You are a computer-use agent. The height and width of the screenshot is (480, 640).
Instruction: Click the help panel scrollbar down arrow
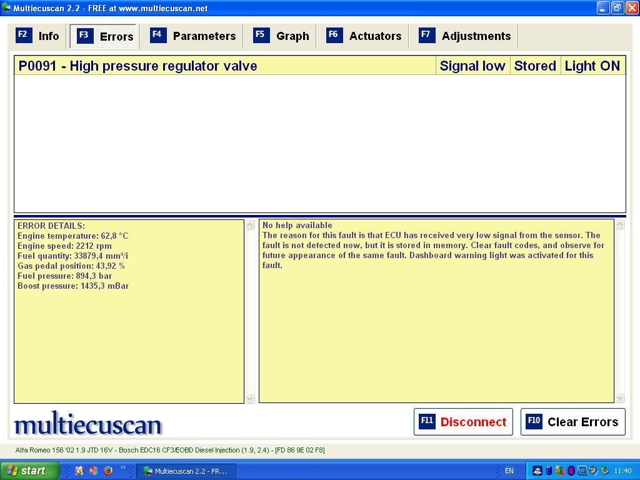coord(620,397)
